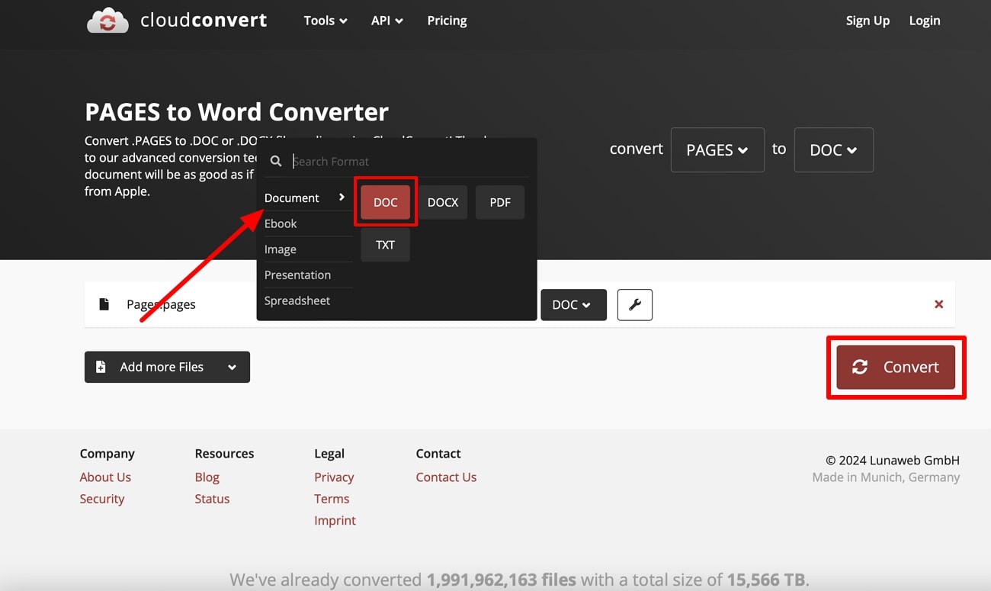Open the Security footer link
The height and width of the screenshot is (591, 991).
coord(102,499)
